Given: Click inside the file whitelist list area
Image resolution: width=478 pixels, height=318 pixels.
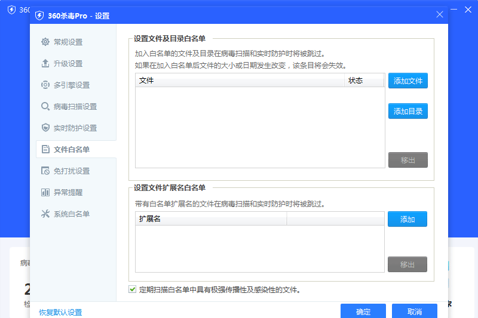Looking at the screenshot, I should point(260,127).
